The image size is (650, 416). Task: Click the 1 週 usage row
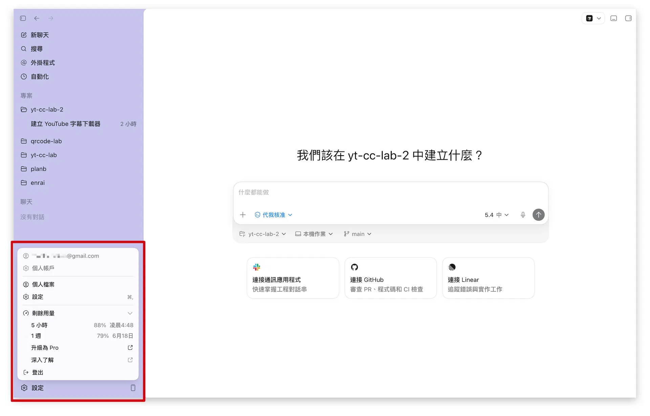coord(82,336)
